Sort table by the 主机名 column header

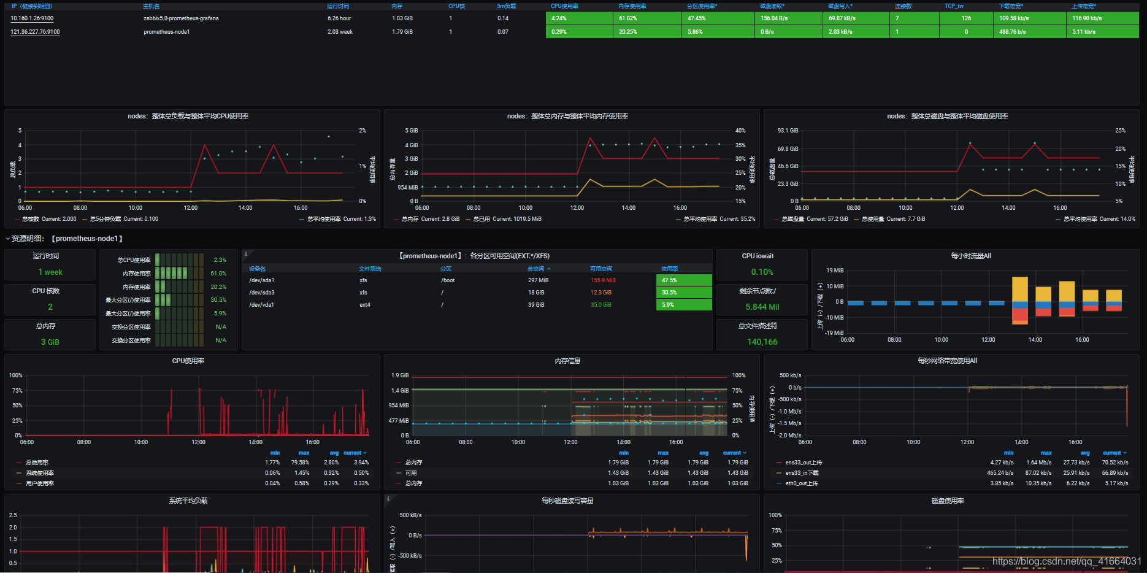tap(151, 6)
